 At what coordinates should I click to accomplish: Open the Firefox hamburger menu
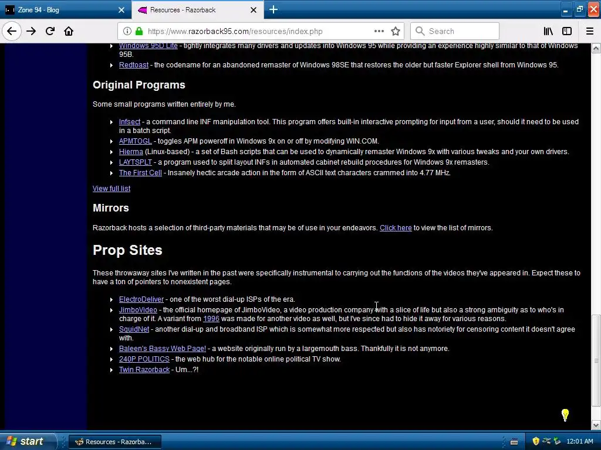pos(590,31)
